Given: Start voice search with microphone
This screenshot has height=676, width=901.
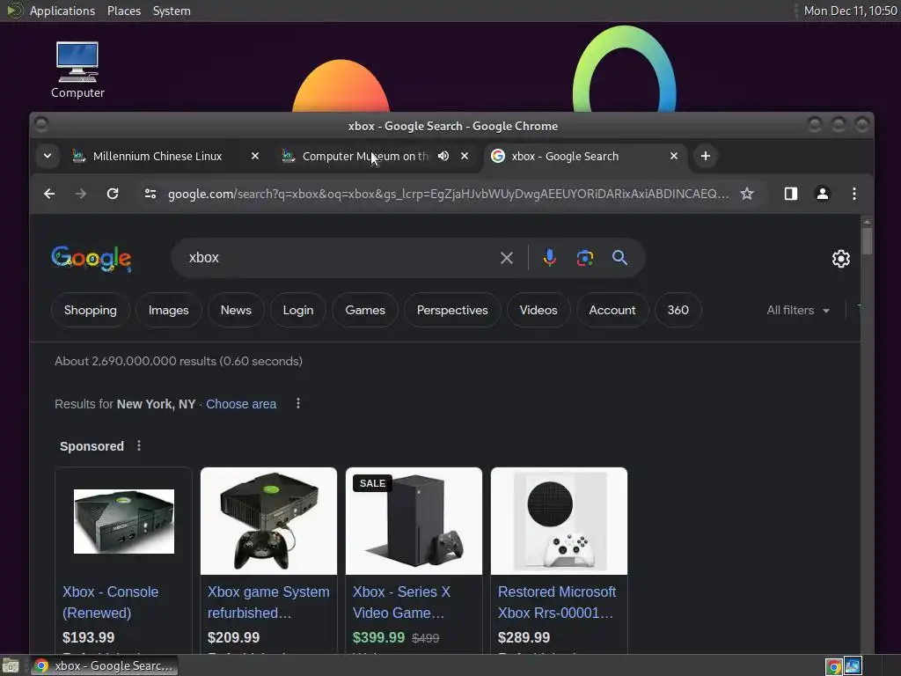Looking at the screenshot, I should click(549, 258).
